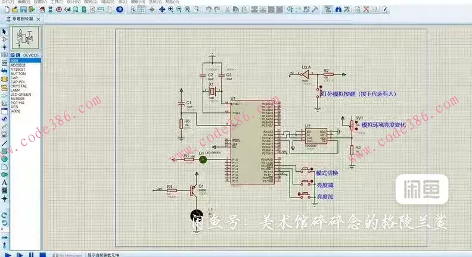Select CRYSTAL in device list
472x257 pixels.
tap(18, 86)
